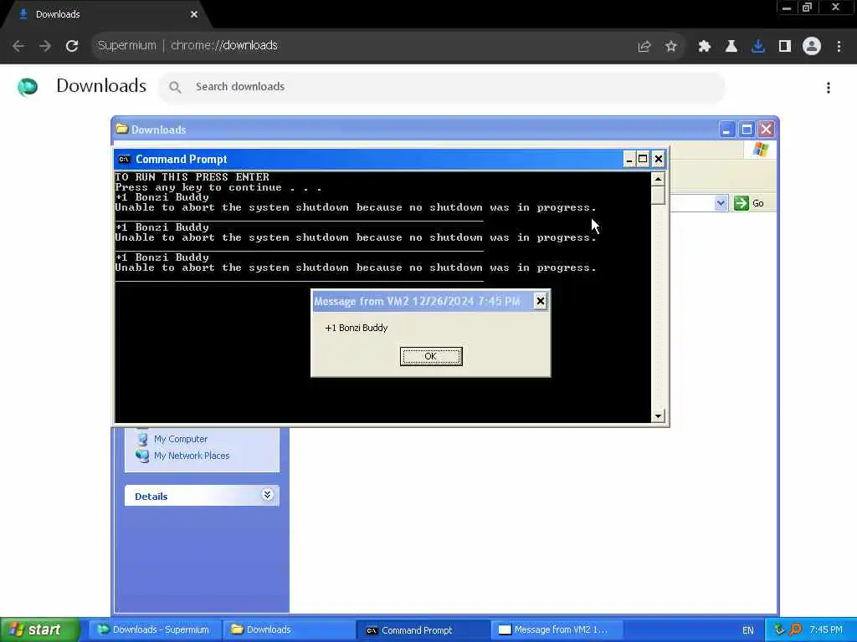Close the Message from VM2 dialog
857x642 pixels.
coord(540,301)
